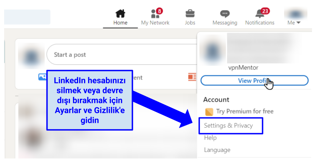The width and height of the screenshot is (323, 163).
Task: Open the Help menu entry
Action: pos(210,138)
